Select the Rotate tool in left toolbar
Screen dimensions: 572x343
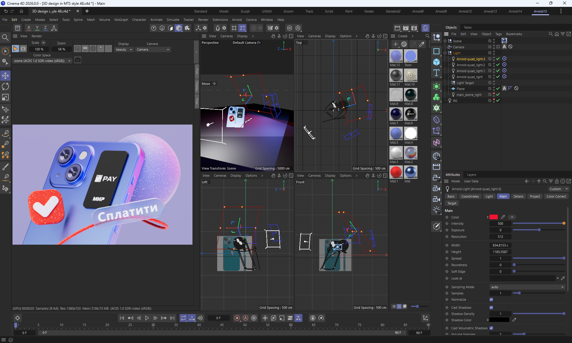[5, 86]
